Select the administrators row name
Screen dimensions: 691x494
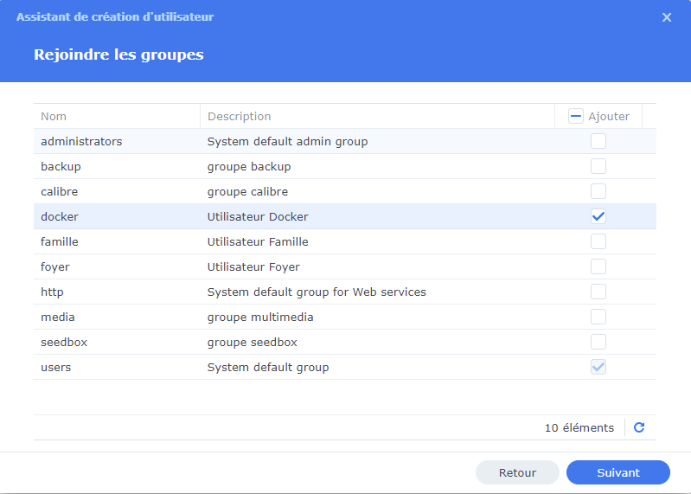(x=81, y=141)
